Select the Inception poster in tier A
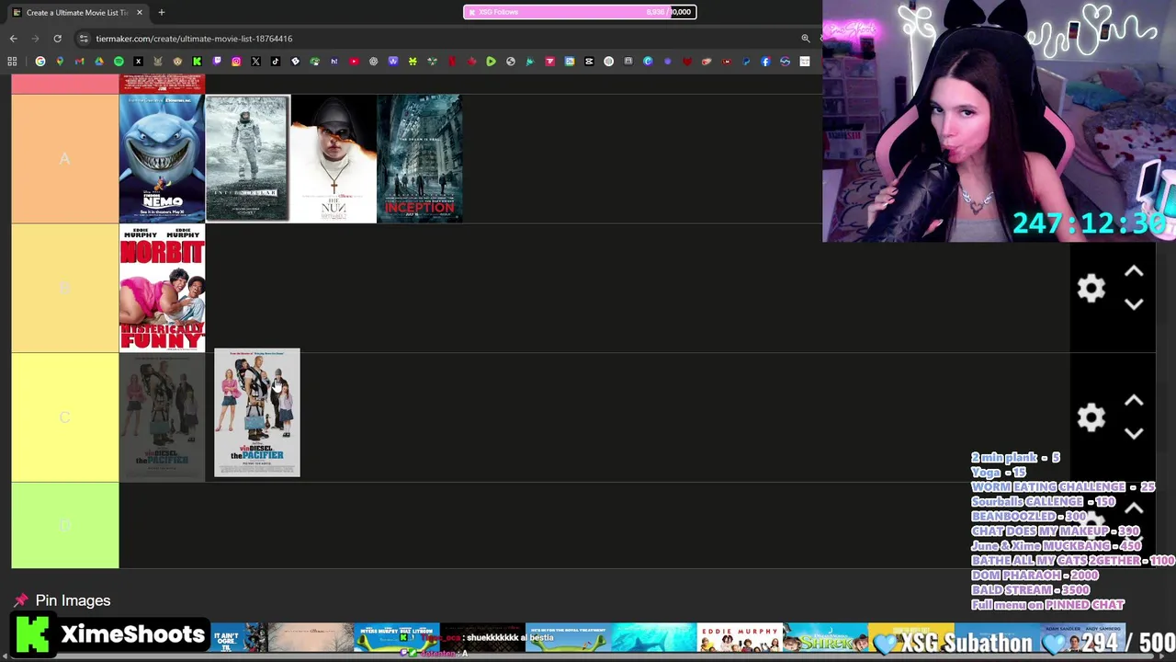 [420, 158]
